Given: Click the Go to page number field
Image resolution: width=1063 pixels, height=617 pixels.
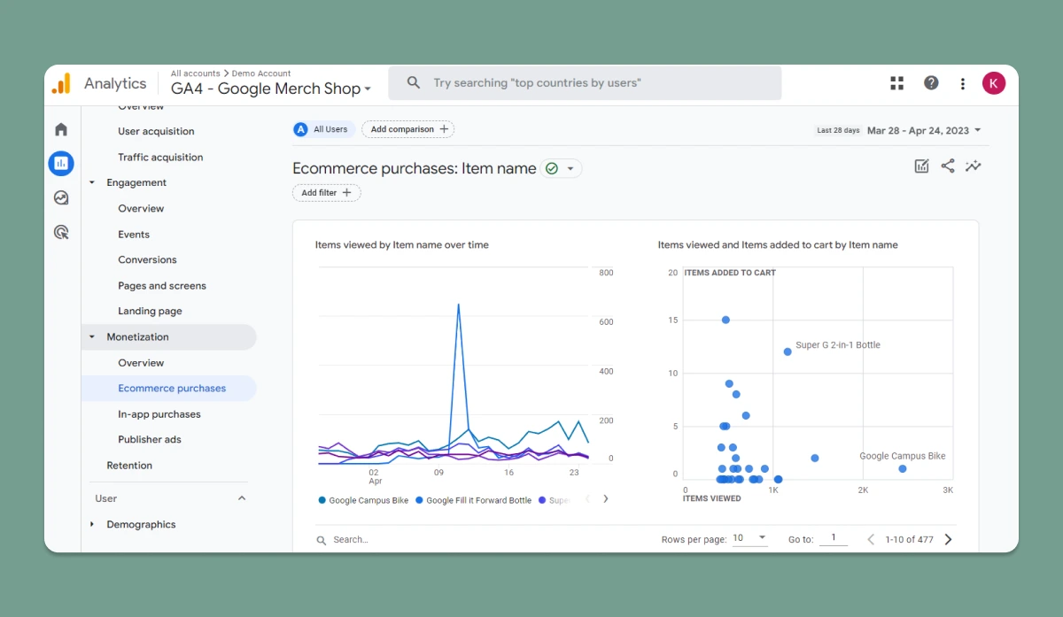Looking at the screenshot, I should [834, 539].
